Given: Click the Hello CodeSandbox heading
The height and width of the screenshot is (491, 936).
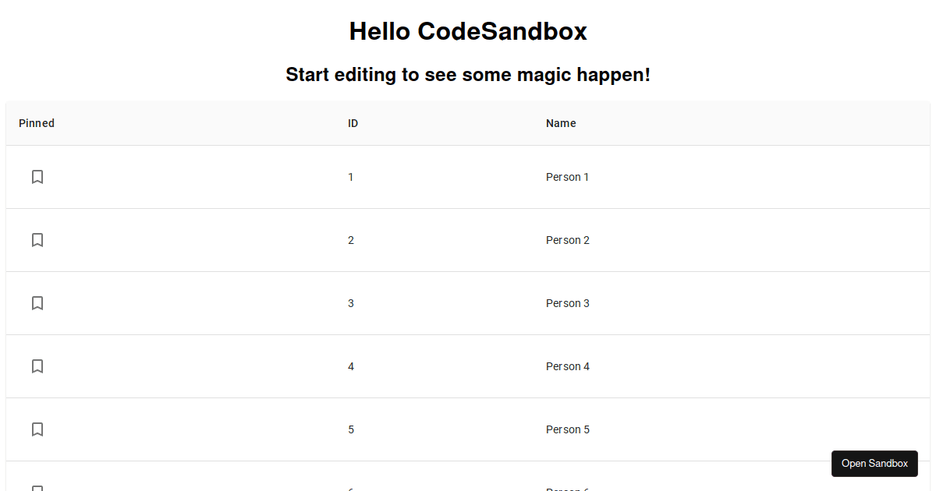Looking at the screenshot, I should point(468,32).
